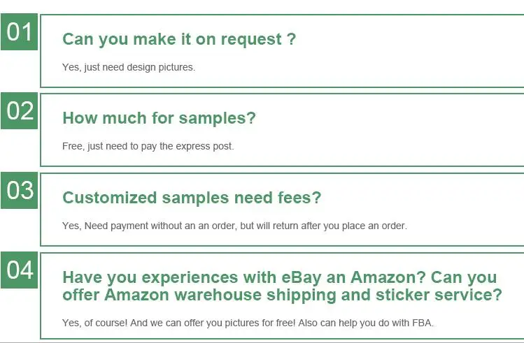Open the "Can you make it on request" question
Image resolution: width=524 pixels, height=343 pixels.
point(179,39)
